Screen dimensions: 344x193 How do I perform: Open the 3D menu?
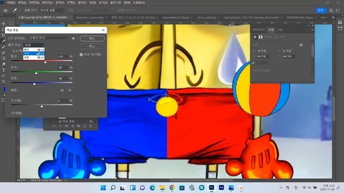(x=92, y=3)
